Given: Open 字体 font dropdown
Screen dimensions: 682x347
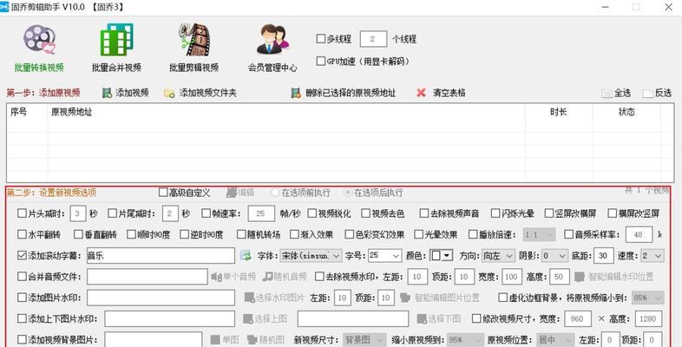Looking at the screenshot, I should click(x=311, y=256).
